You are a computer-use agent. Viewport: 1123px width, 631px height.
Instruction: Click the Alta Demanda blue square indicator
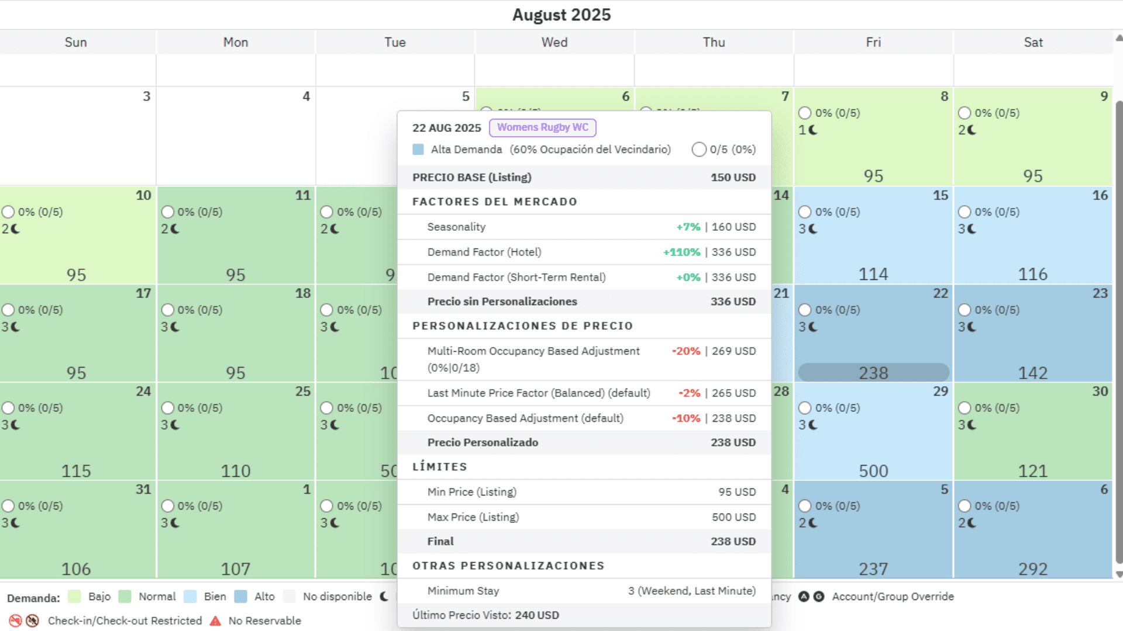(418, 150)
